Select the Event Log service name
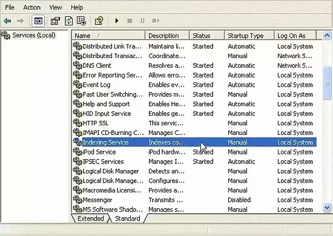The width and height of the screenshot is (333, 236). click(96, 85)
